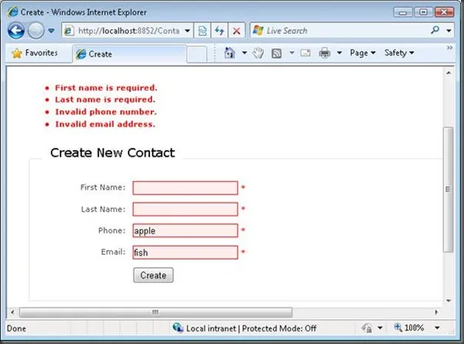Click the magnifier search icon
Image resolution: width=464 pixels, height=344 pixels.
click(435, 30)
